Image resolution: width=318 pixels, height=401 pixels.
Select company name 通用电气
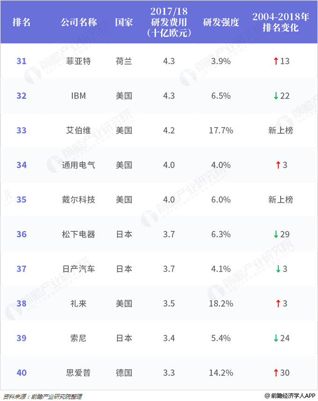pyautogui.click(x=79, y=165)
